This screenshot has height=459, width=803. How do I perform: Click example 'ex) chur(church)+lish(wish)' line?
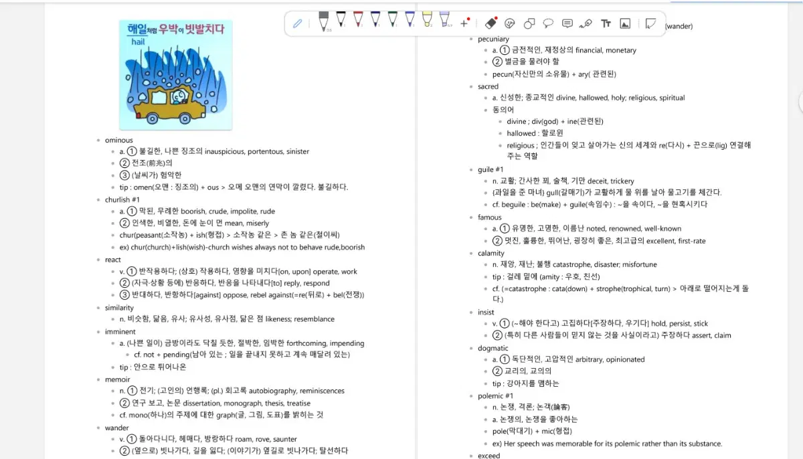(242, 247)
